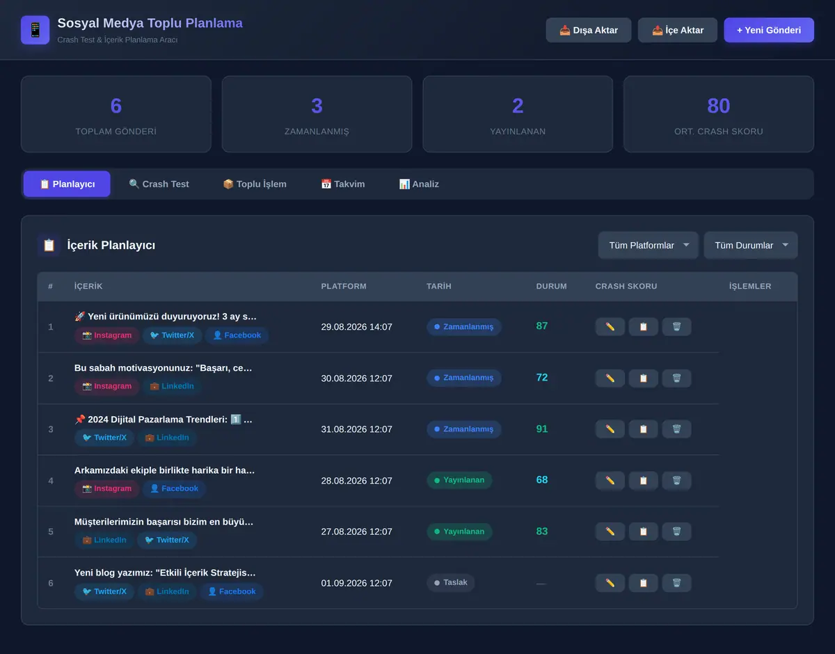Duplicate the '2024 Dijital Pazarlama Trendleri' post
This screenshot has width=835, height=654.
[644, 429]
